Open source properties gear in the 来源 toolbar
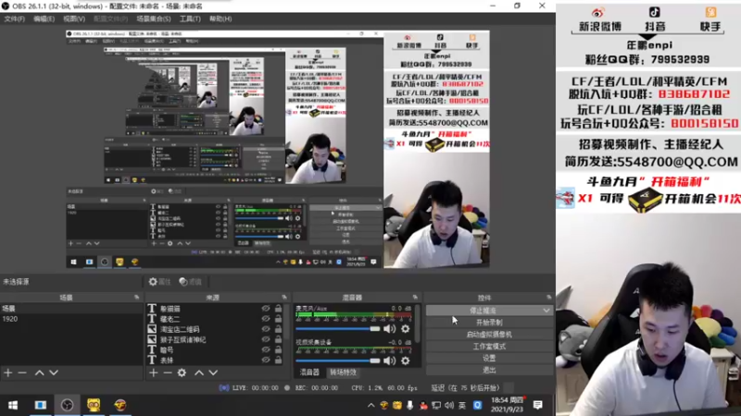 click(x=182, y=373)
